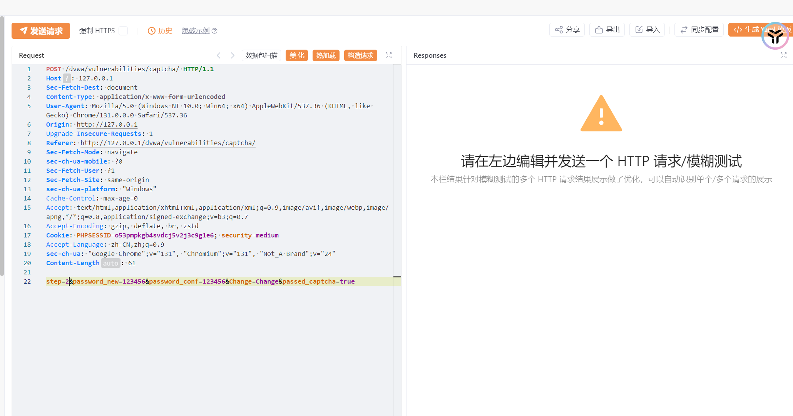Open the 爆破示例 example link
The height and width of the screenshot is (416, 793).
pos(196,31)
